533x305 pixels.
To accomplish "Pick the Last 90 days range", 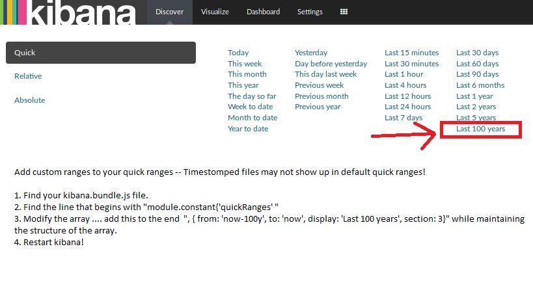I will point(477,74).
